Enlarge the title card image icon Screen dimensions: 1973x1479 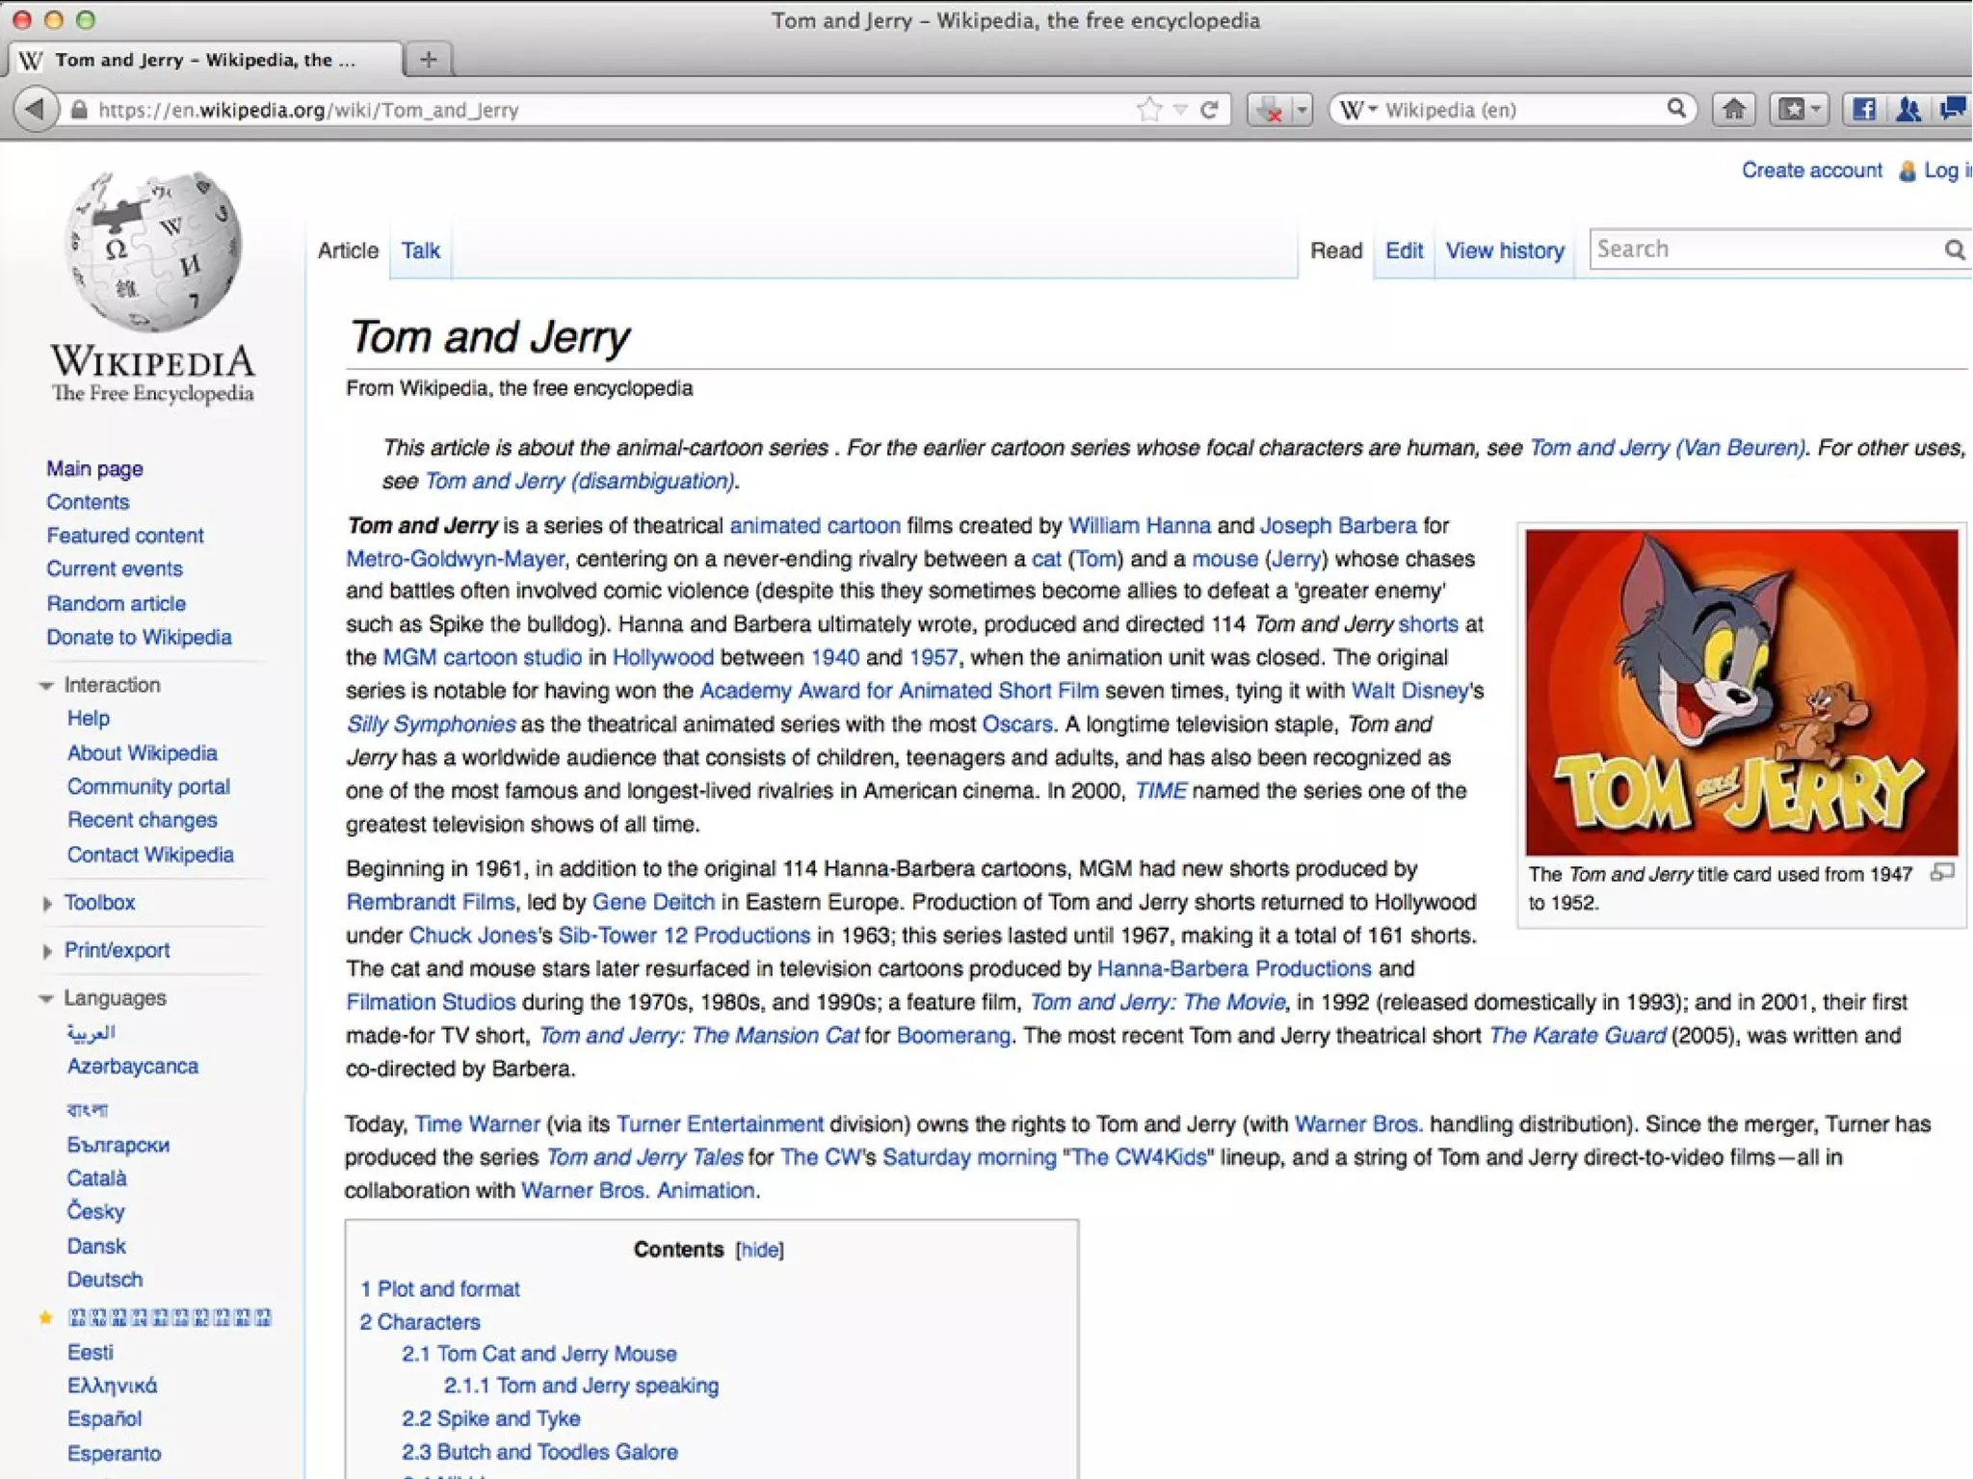(1941, 873)
